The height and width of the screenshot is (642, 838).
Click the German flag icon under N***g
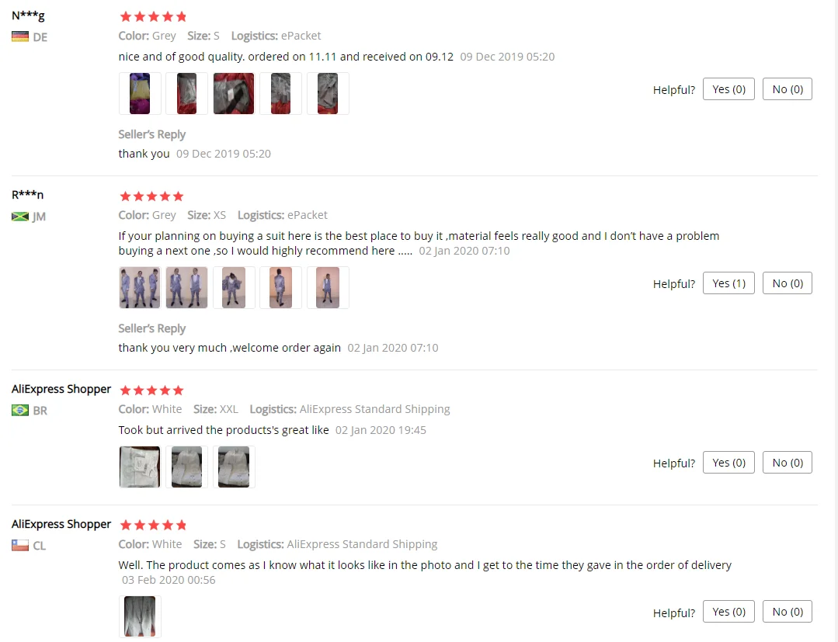coord(19,36)
